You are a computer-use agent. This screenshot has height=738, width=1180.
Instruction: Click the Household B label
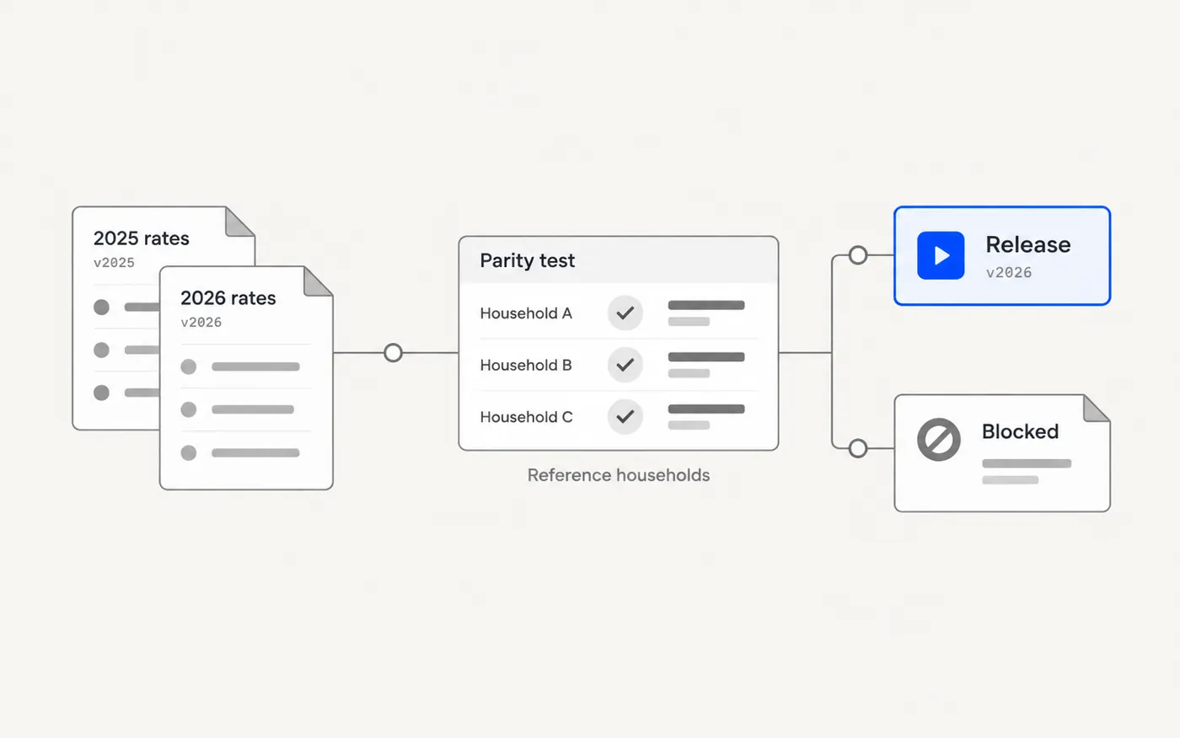tap(526, 365)
